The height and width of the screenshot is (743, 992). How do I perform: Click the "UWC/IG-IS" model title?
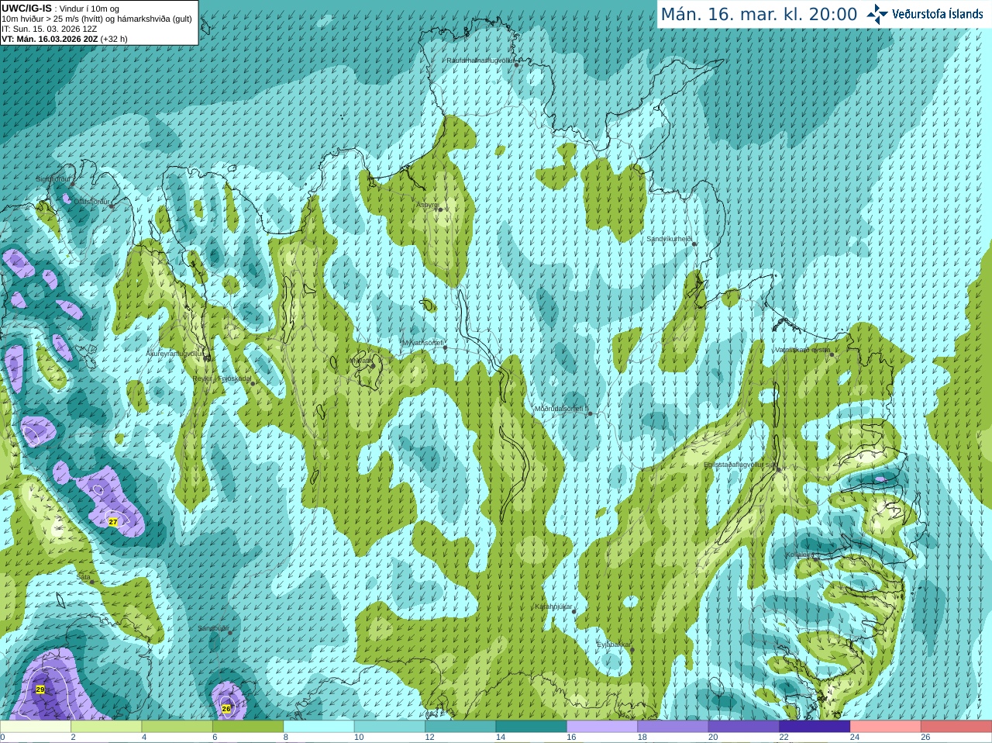26,9
